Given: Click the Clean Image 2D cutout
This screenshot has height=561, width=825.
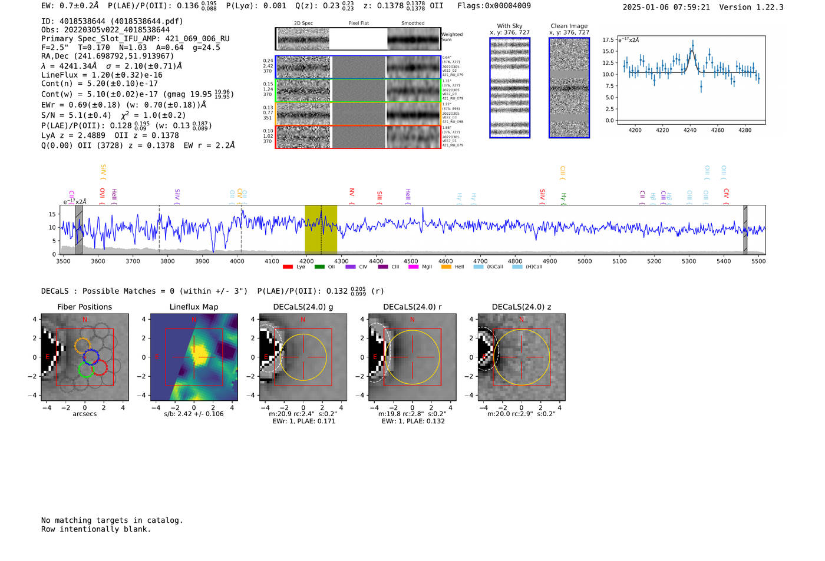Looking at the screenshot, I should (569, 88).
